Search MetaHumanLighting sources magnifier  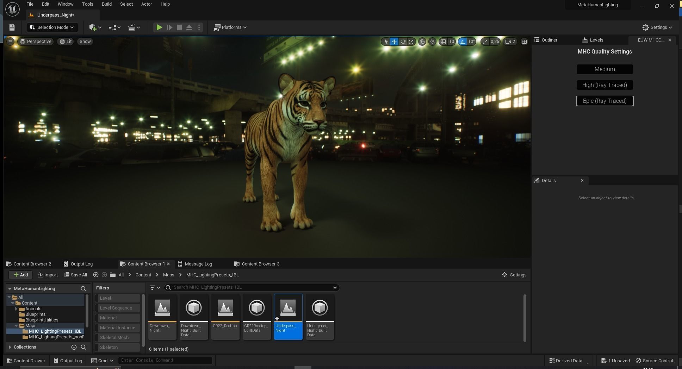coord(83,289)
